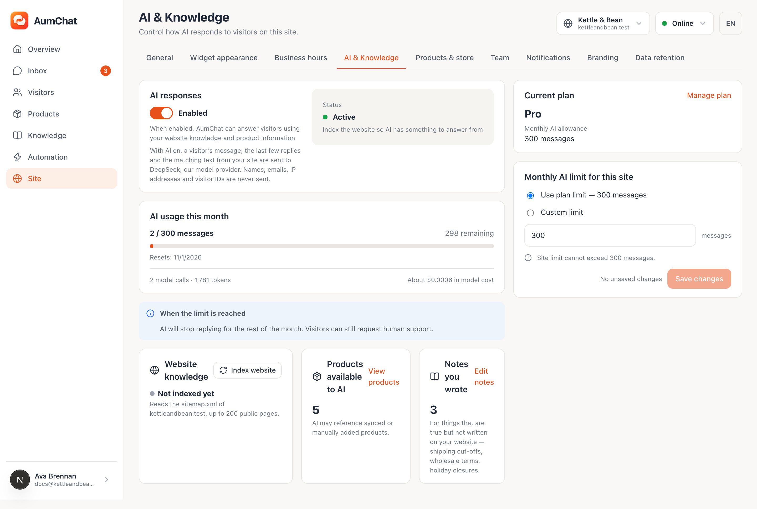Image resolution: width=757 pixels, height=509 pixels.
Task: Open the Online status dropdown
Action: (x=684, y=23)
